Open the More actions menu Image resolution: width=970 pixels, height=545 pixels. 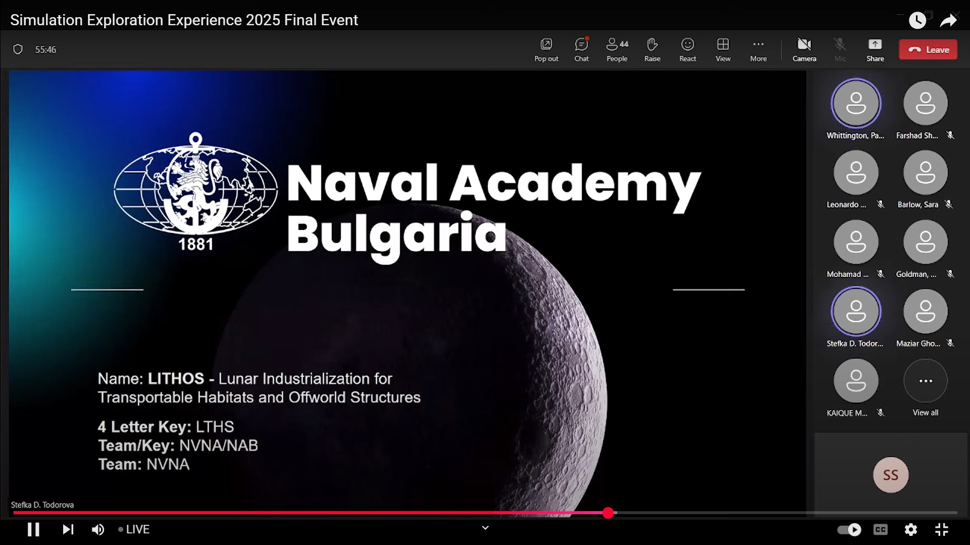(758, 49)
